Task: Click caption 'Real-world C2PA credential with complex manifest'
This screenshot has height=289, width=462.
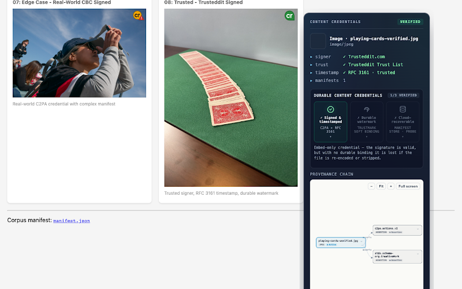Action: 64,104
